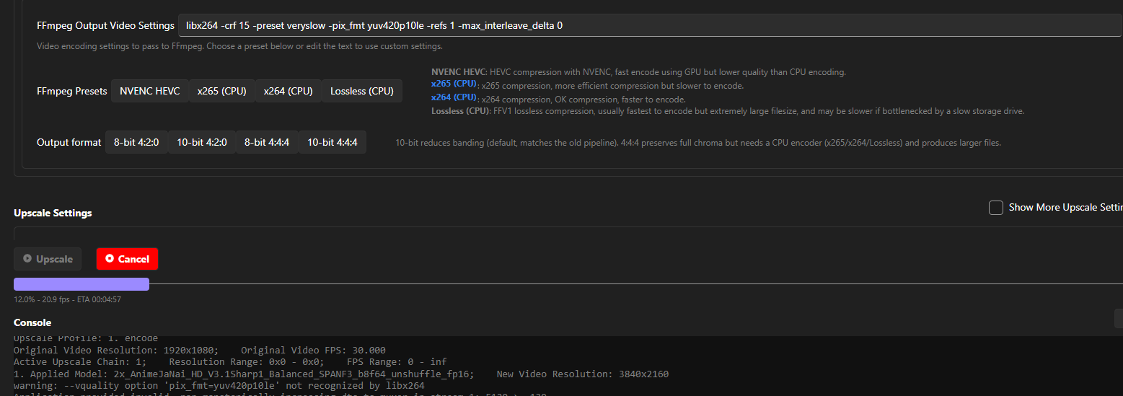The image size is (1123, 396).
Task: Expand the collapsed Upscale Settings panel box
Action: point(568,233)
